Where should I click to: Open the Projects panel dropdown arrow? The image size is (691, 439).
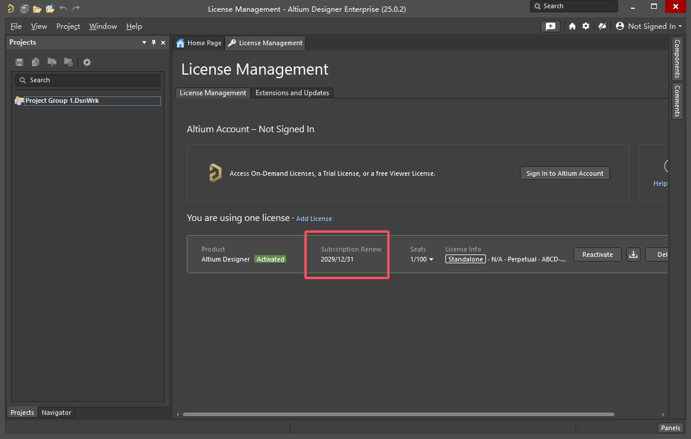coord(145,42)
